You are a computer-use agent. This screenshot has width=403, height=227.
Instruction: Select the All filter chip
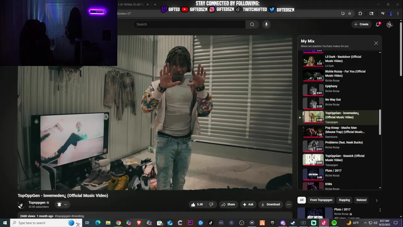[x=302, y=200]
